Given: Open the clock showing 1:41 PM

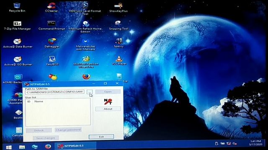Looking at the screenshot, I should tap(255, 142).
